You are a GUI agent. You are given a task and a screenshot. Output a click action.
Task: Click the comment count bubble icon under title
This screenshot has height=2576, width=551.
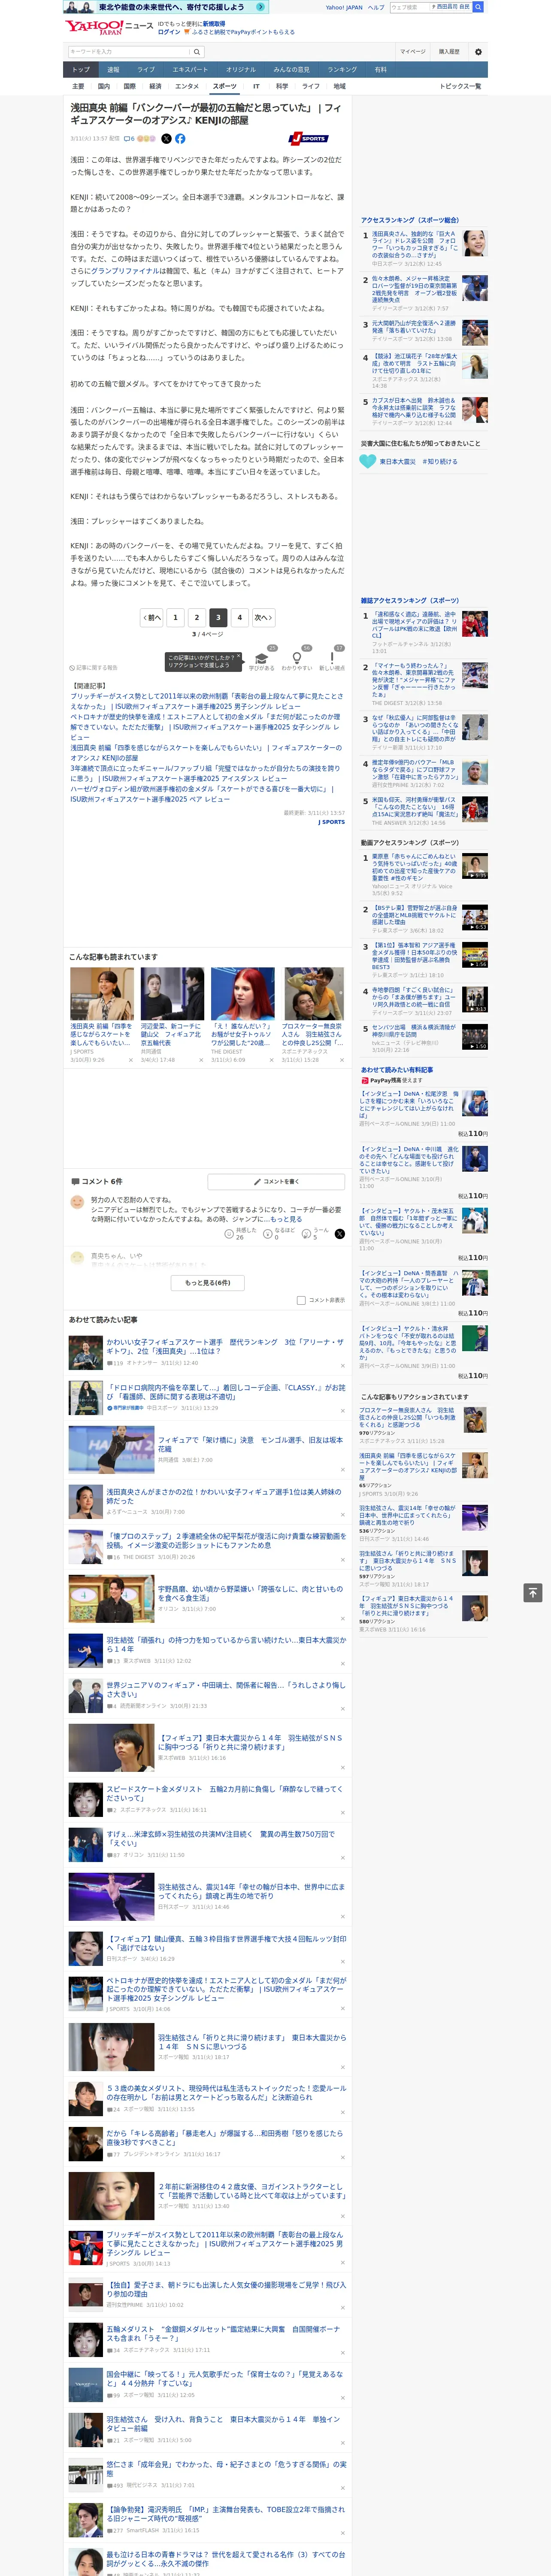tap(127, 139)
